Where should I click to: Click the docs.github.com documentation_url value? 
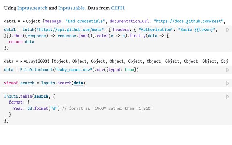188,21
